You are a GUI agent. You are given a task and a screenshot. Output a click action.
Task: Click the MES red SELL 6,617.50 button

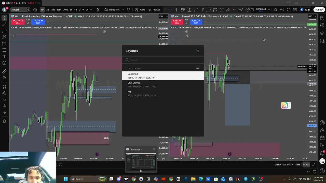point(177,22)
